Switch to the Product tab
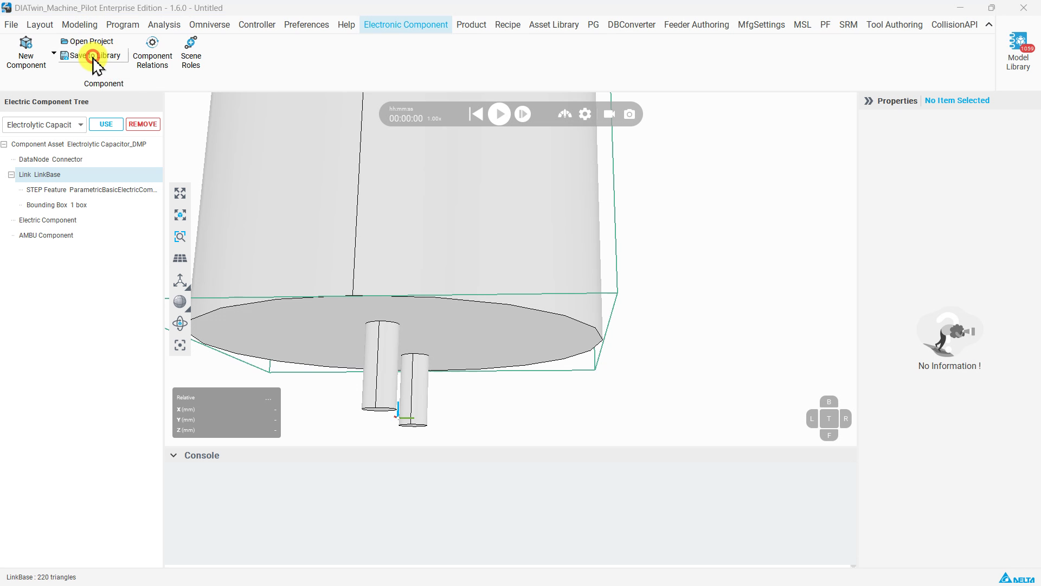The width and height of the screenshot is (1041, 586). (x=471, y=24)
